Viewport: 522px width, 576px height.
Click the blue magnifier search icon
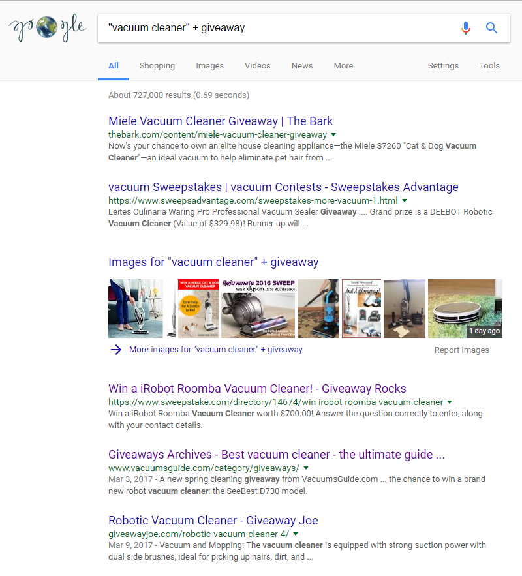tap(491, 28)
